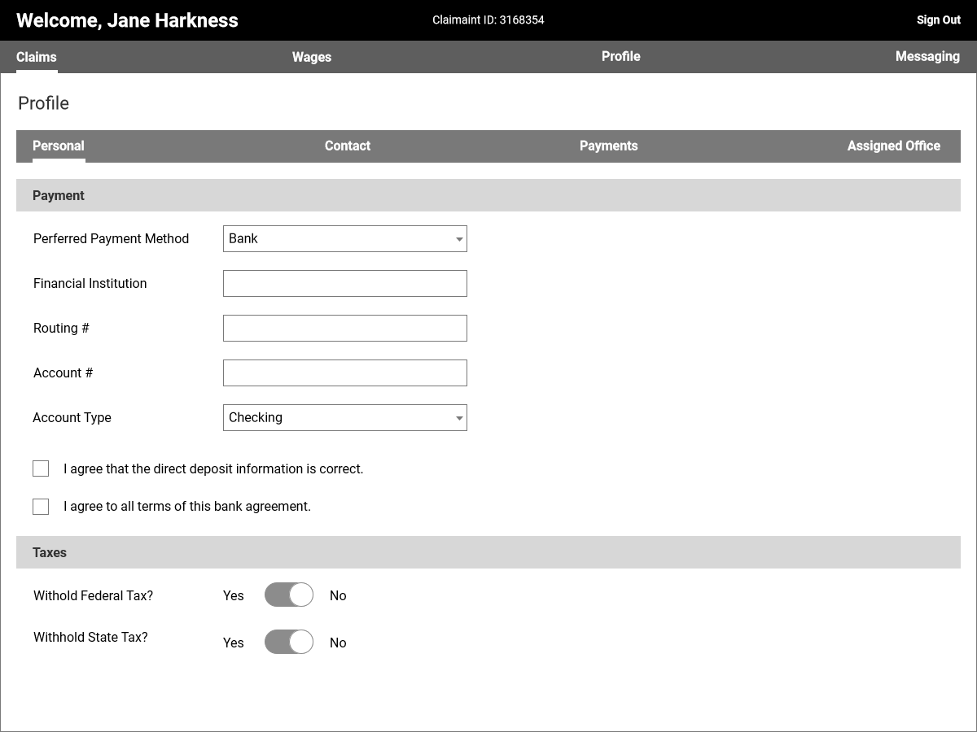View the Assigned Office sub-tab
This screenshot has width=977, height=732.
tap(893, 146)
